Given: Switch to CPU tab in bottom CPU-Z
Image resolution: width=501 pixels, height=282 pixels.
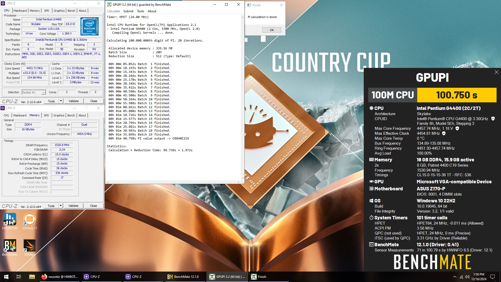Looking at the screenshot, I should coord(7,115).
